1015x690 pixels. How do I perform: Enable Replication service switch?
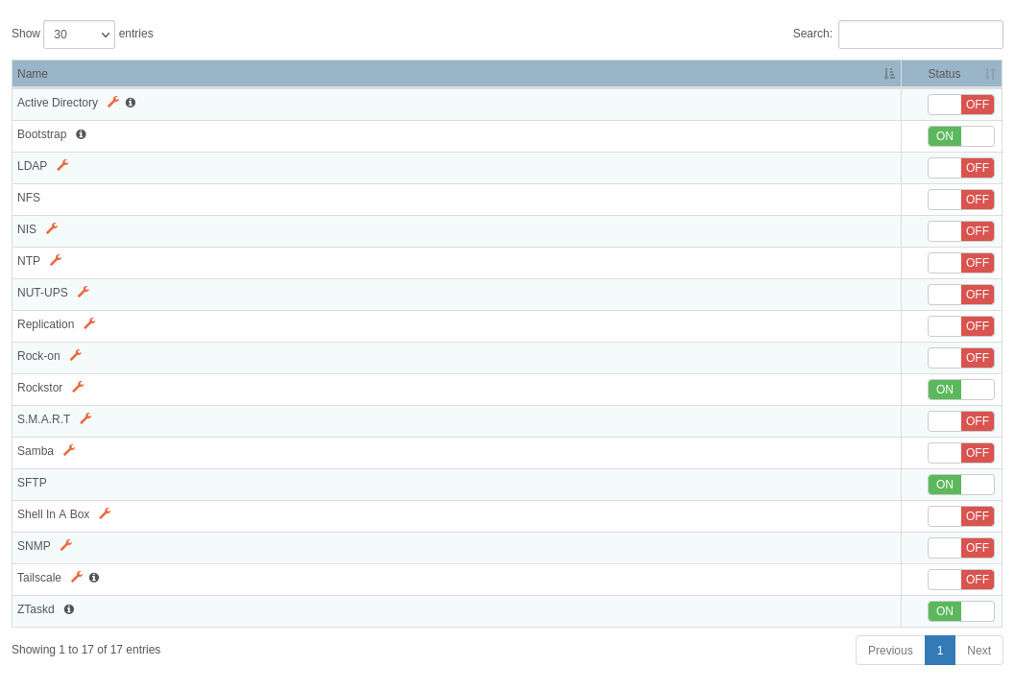point(960,326)
